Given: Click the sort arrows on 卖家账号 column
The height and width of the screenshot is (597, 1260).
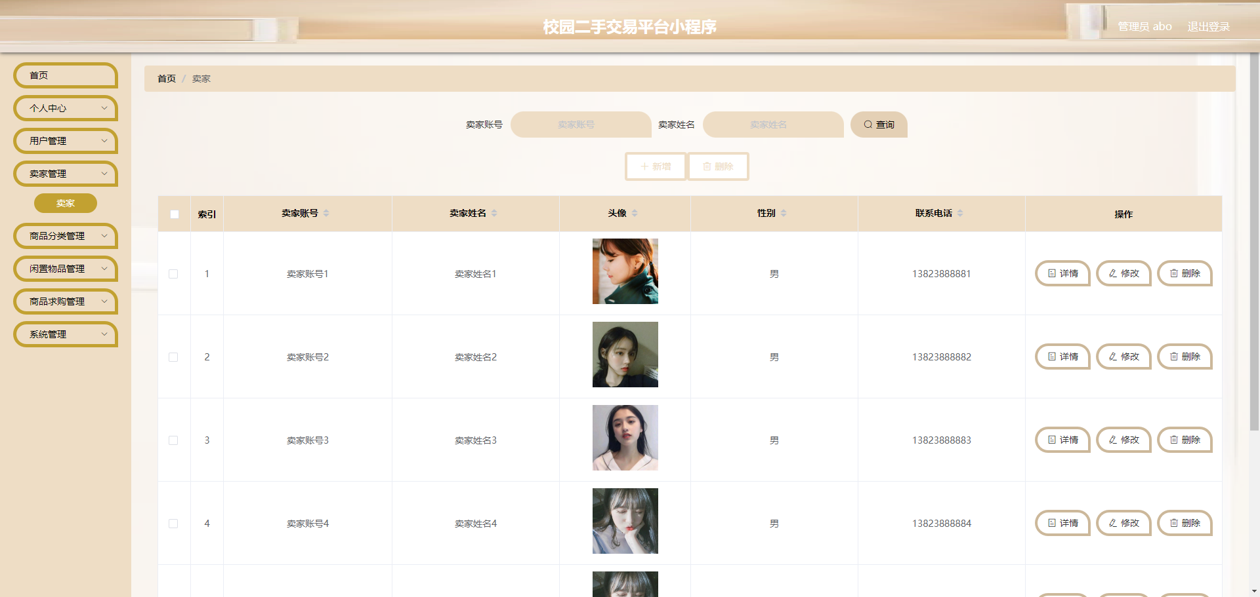Looking at the screenshot, I should (x=326, y=213).
